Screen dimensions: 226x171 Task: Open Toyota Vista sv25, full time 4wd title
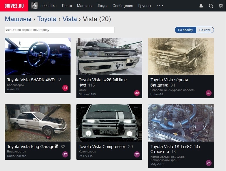coord(103,82)
